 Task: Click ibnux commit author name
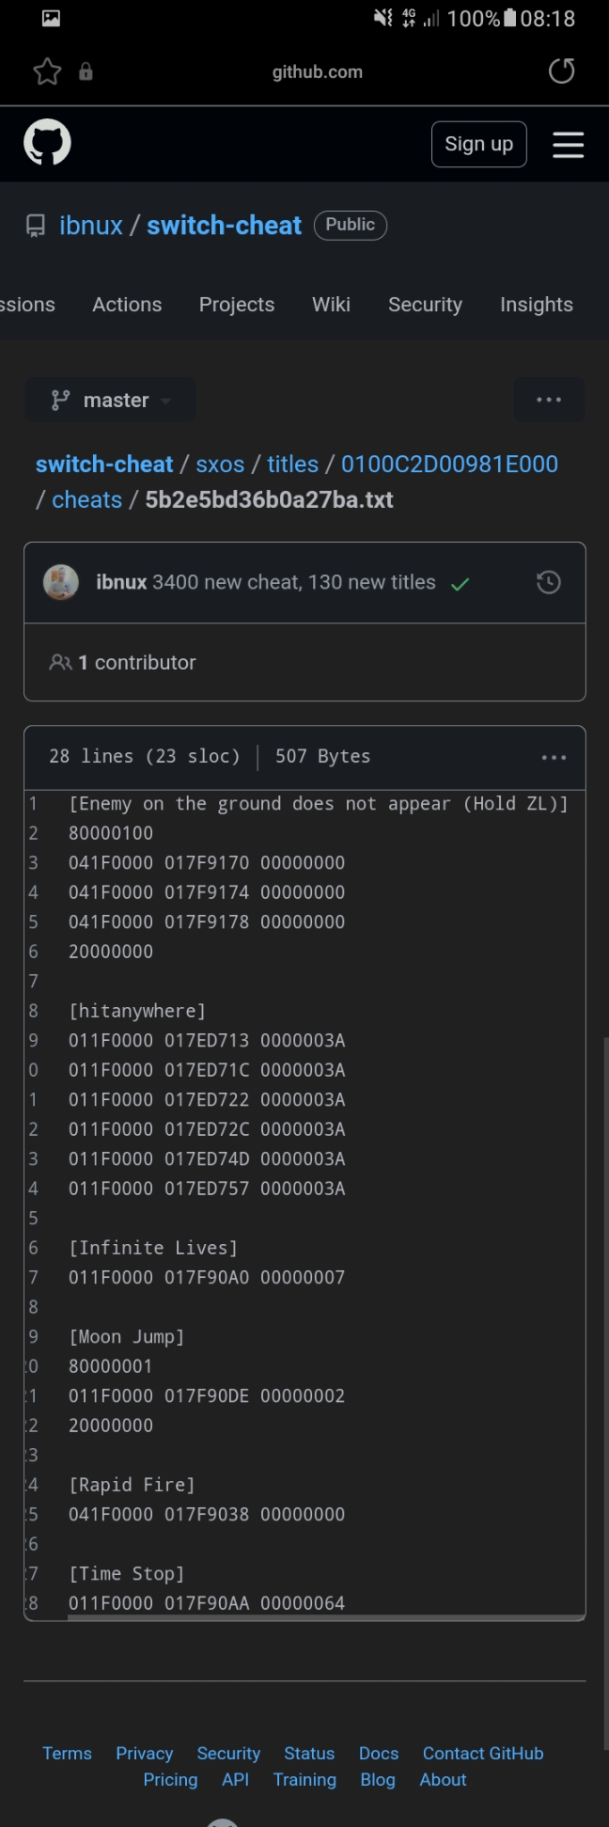(121, 582)
